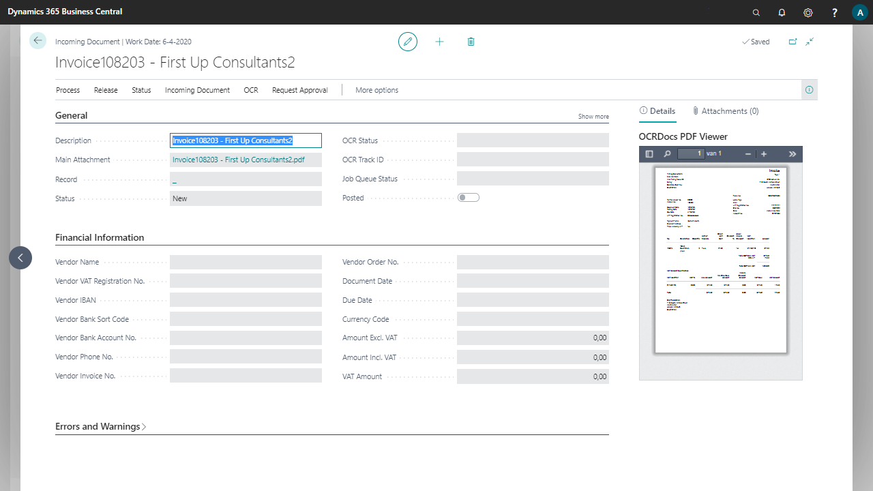Screen dimensions: 873x491
Task: Open search with magnifier icon in header
Action: [x=756, y=12]
